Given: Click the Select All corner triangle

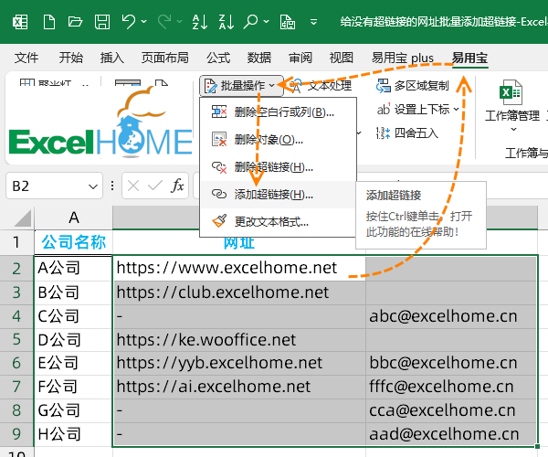Looking at the screenshot, I should (22, 218).
